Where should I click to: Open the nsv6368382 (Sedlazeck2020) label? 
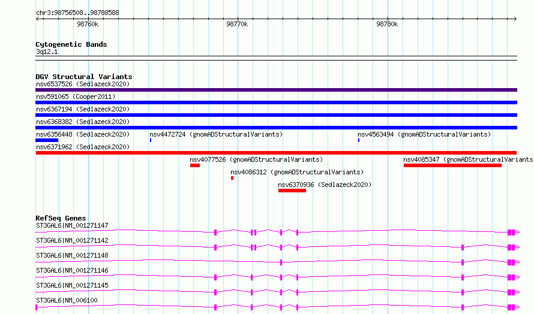tap(83, 122)
